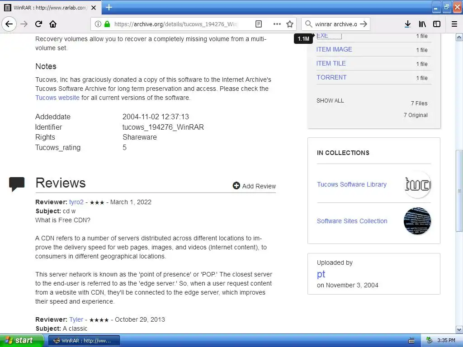Go back to the previous page
Viewport: 463px width, 347px height.
coord(9,24)
